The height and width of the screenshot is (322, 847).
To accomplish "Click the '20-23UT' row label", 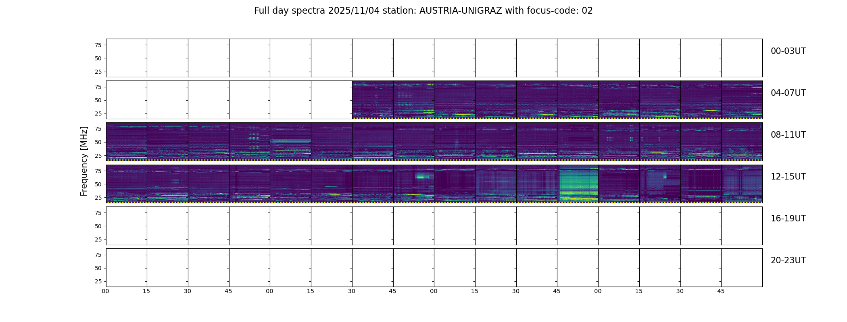I will 788,260.
